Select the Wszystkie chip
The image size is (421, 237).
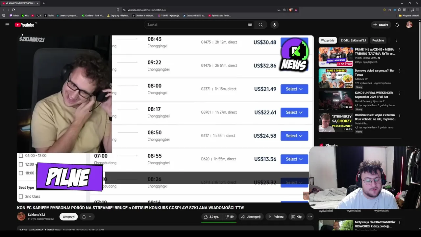328,40
